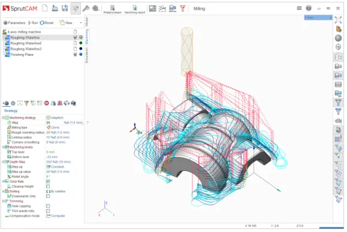Select the Strategy tab label
This screenshot has height=232, width=347.
11,111
